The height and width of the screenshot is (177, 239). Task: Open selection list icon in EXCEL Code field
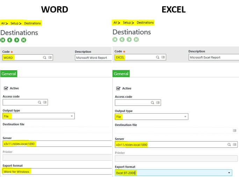163,57
